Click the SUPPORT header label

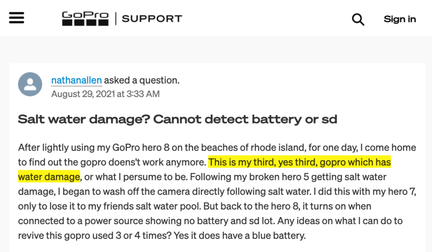click(x=152, y=19)
